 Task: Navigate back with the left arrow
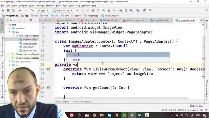[x=20, y=10]
